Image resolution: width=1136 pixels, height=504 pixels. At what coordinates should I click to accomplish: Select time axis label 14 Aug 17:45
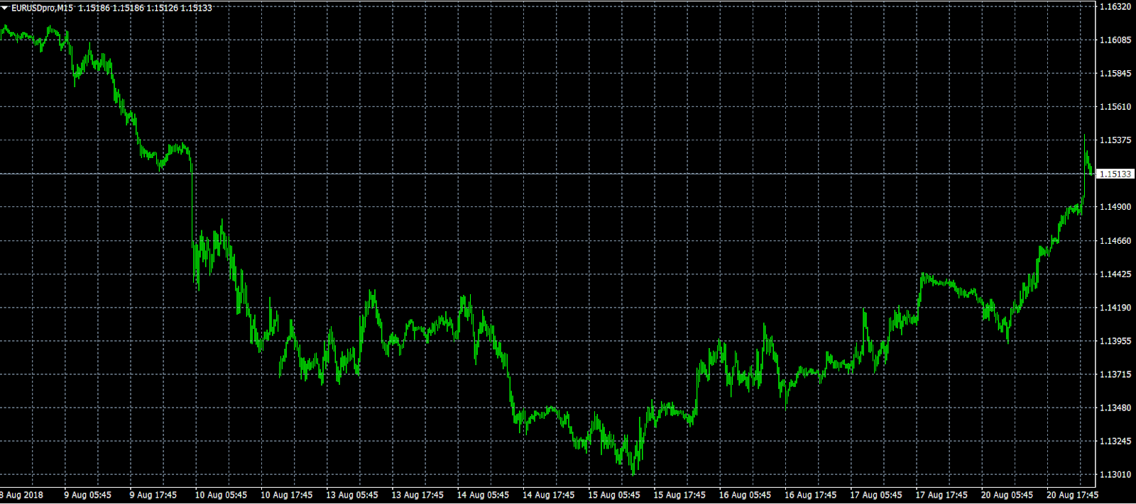click(x=548, y=495)
